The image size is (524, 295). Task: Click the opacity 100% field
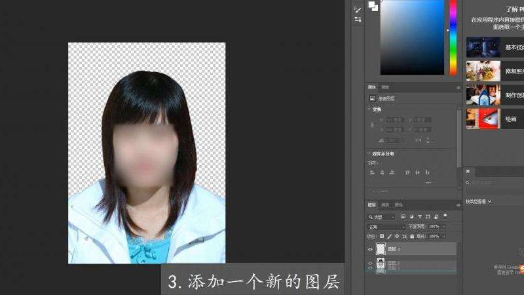click(434, 227)
